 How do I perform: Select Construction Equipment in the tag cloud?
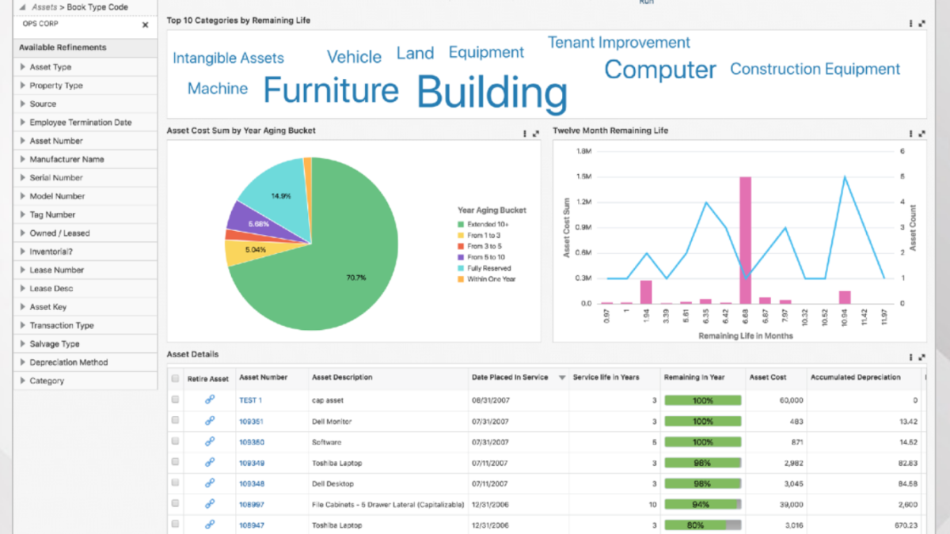pos(815,69)
